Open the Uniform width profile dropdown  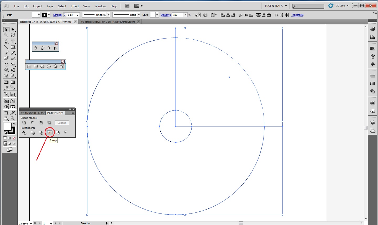point(108,15)
